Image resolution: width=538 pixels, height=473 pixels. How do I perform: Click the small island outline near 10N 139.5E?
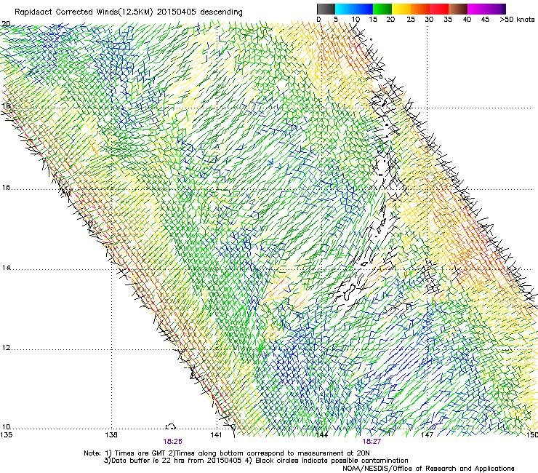click(171, 426)
